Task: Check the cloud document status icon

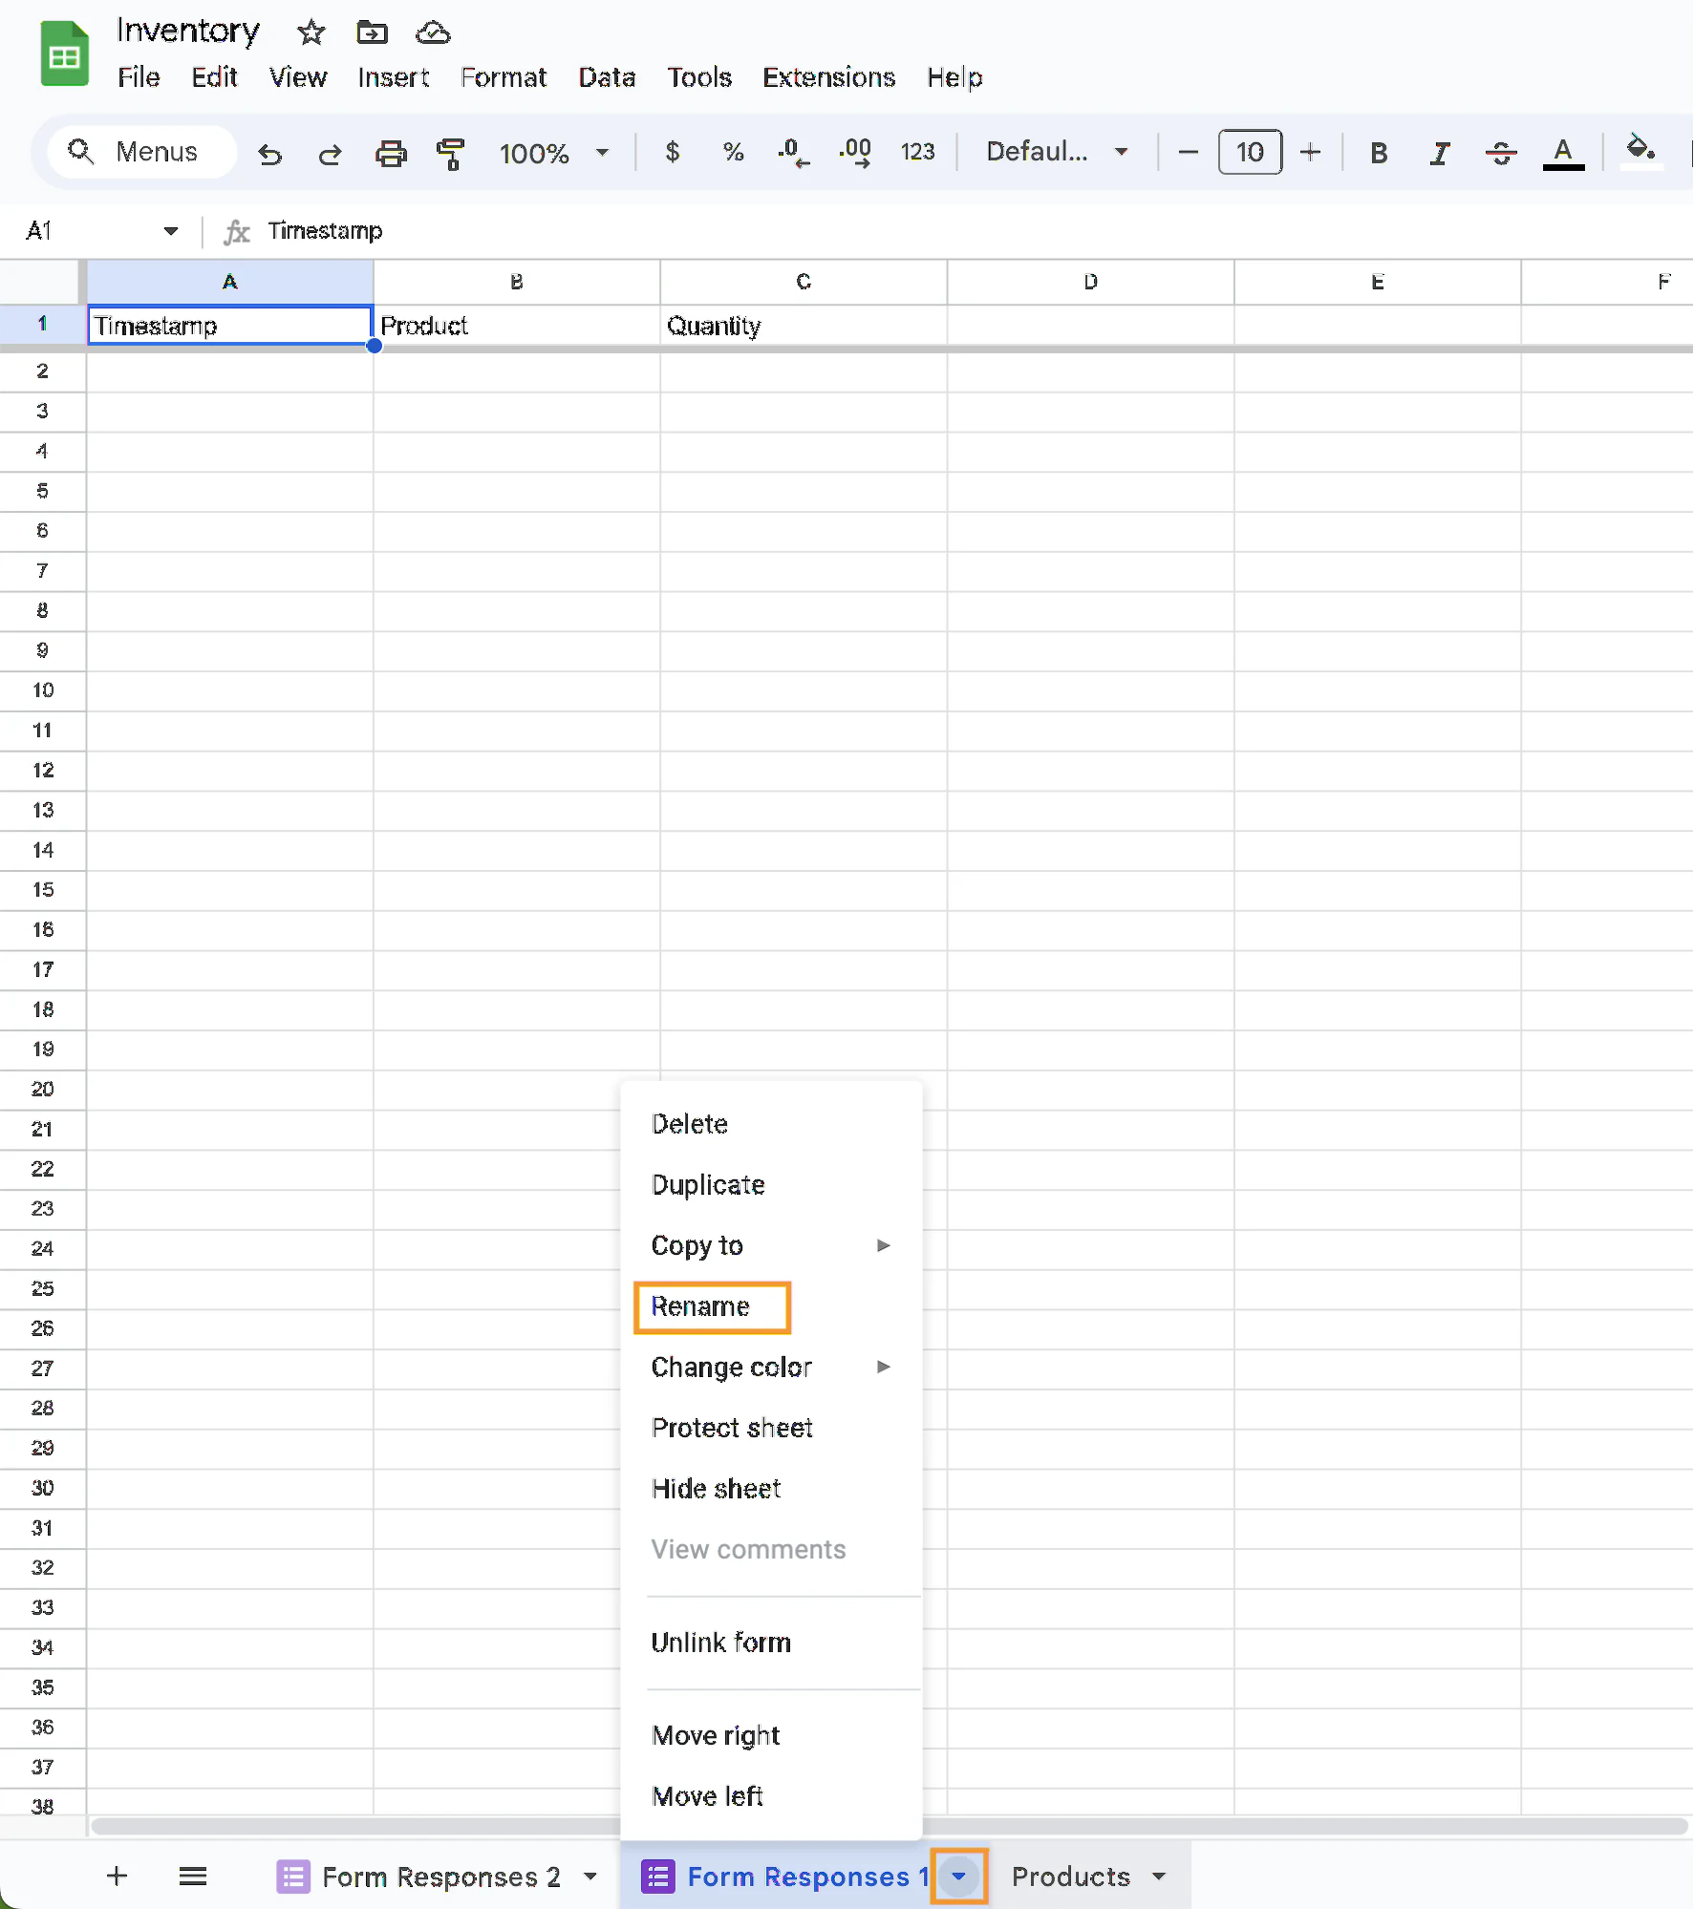Action: click(x=433, y=32)
